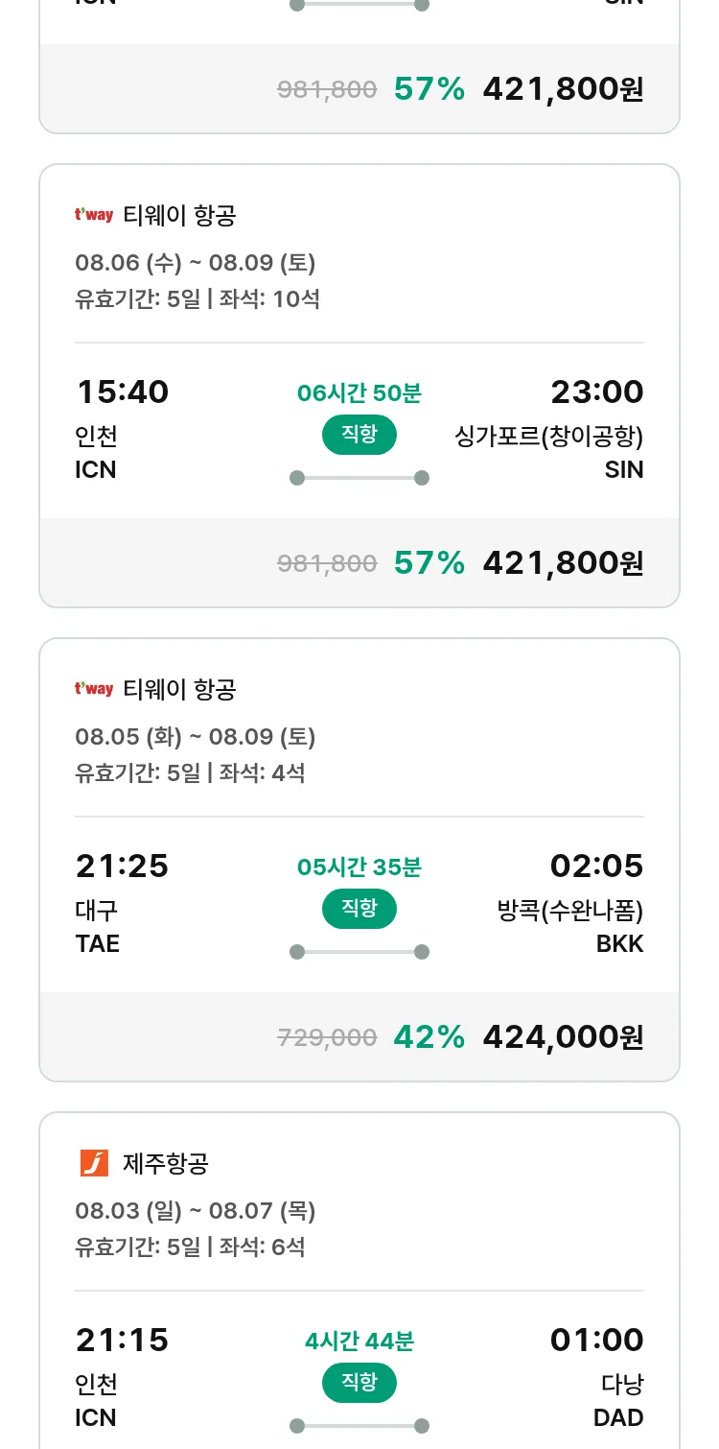Click the 42% discount on Bangkok flight
Viewport: 719px width, 1449px height.
click(429, 1036)
